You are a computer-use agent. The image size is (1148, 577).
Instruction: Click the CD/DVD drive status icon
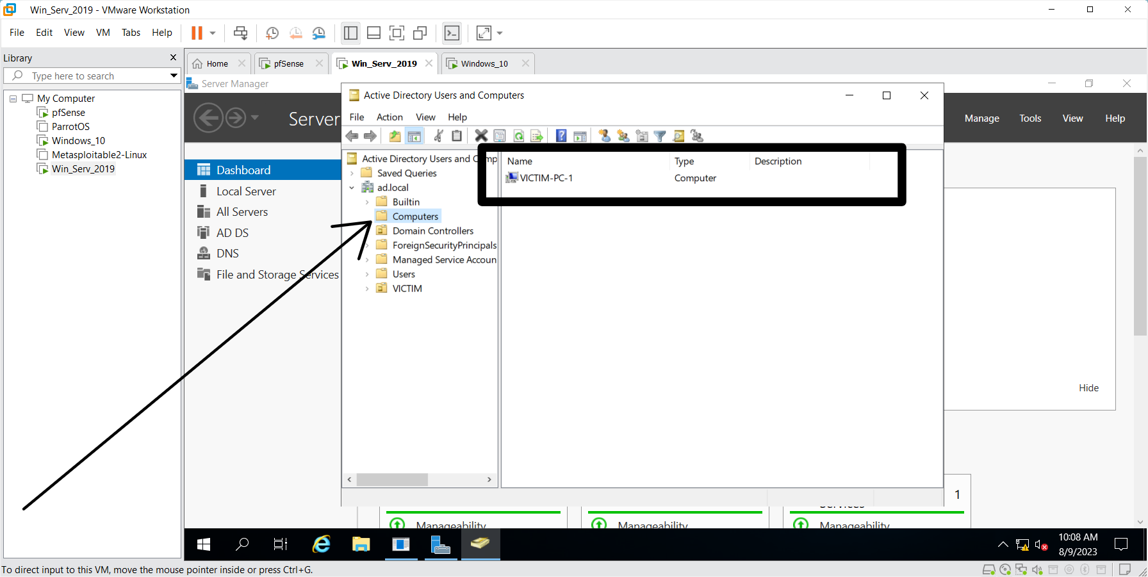1004,569
